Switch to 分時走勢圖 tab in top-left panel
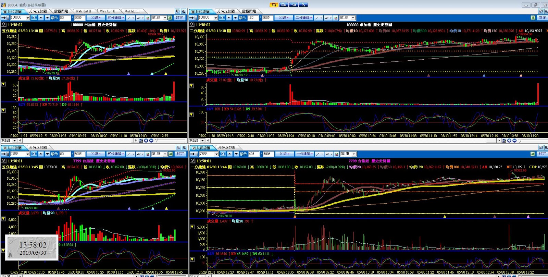 [x=38, y=11]
